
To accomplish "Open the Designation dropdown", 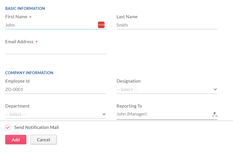I will 167,90.
